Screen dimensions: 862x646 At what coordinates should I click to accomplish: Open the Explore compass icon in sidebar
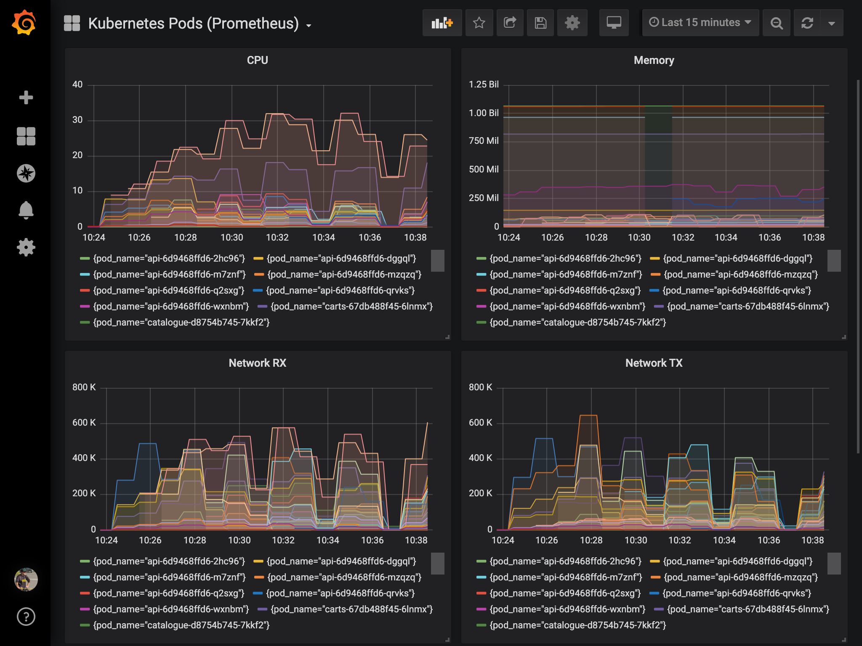(26, 173)
